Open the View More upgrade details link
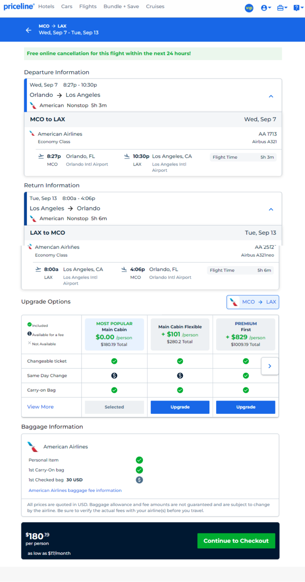The height and width of the screenshot is (582, 305). tap(41, 407)
